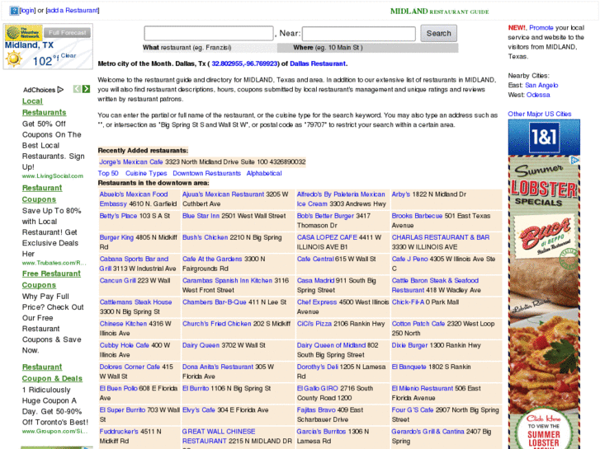The width and height of the screenshot is (600, 449).
Task: Open Ajuua's Mexican Restaurant listing
Action: pos(223,194)
